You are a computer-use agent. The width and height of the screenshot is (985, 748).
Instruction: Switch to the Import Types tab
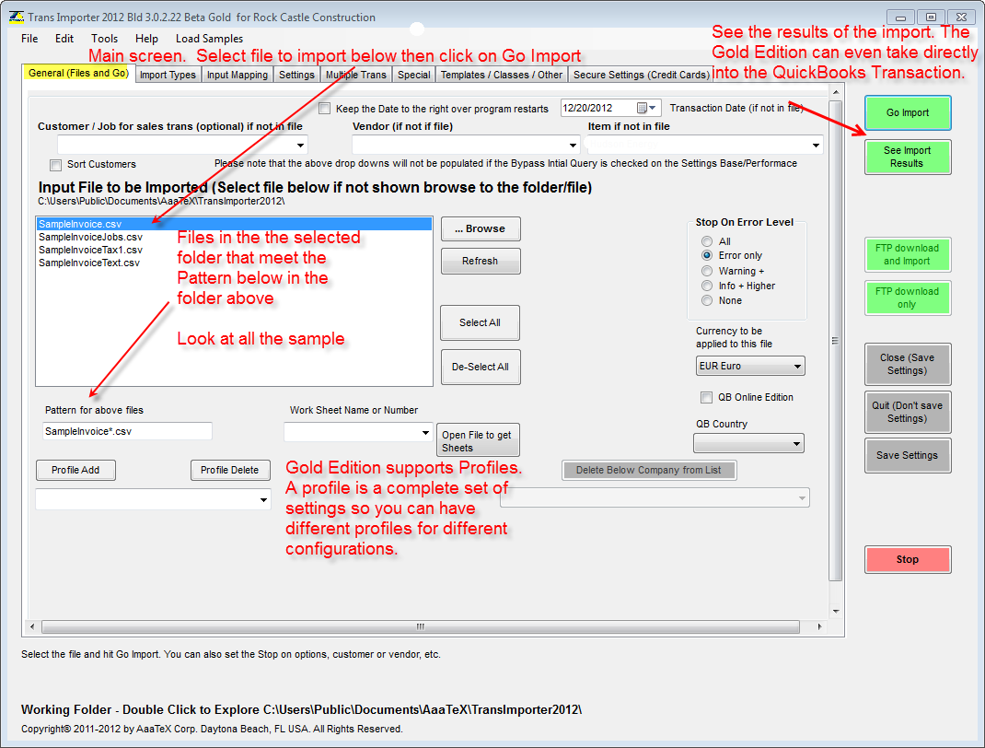[x=168, y=75]
